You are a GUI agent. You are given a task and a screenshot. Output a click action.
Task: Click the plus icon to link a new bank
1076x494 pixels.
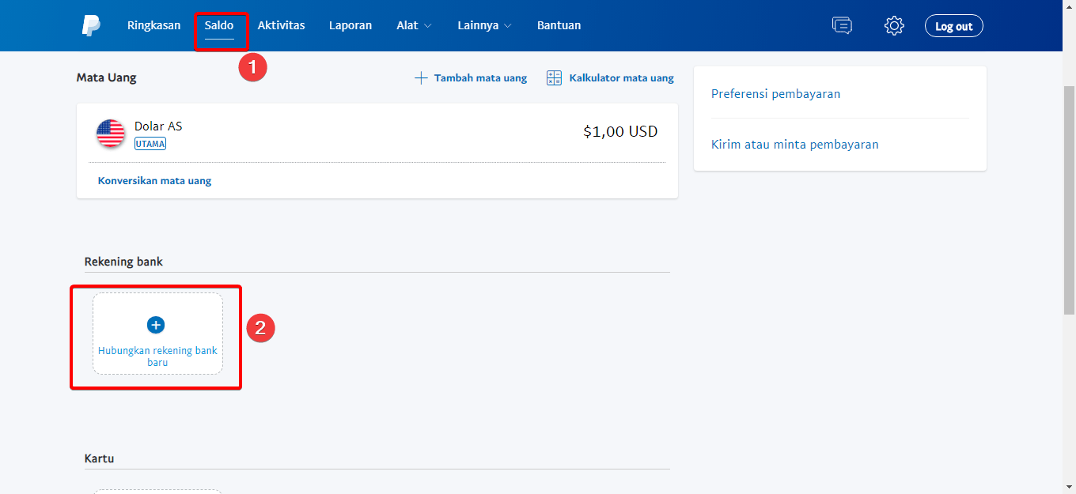coord(156,324)
